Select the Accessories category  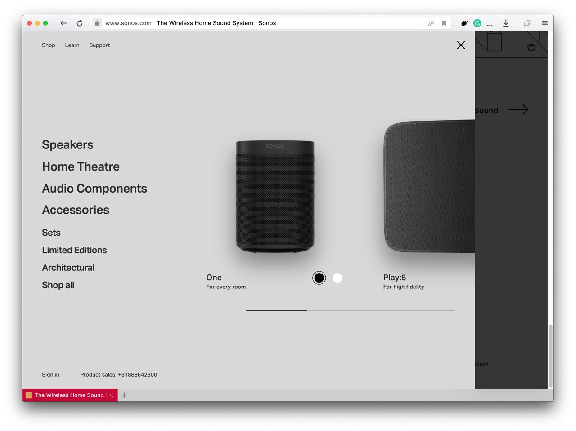(76, 210)
